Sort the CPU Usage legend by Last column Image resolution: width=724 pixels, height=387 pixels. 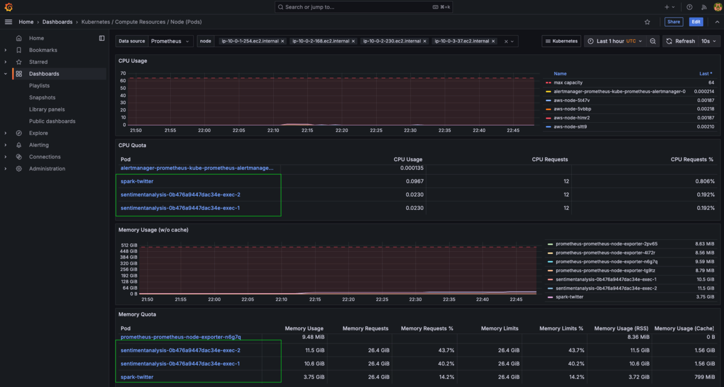pyautogui.click(x=705, y=74)
